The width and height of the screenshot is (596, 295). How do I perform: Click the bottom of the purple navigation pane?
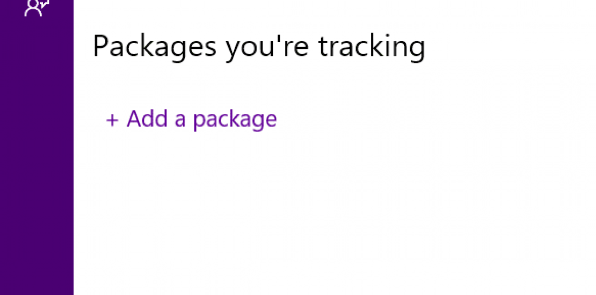(37, 279)
